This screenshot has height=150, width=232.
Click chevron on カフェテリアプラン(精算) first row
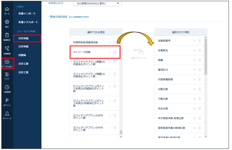pyautogui.click(x=110, y=62)
